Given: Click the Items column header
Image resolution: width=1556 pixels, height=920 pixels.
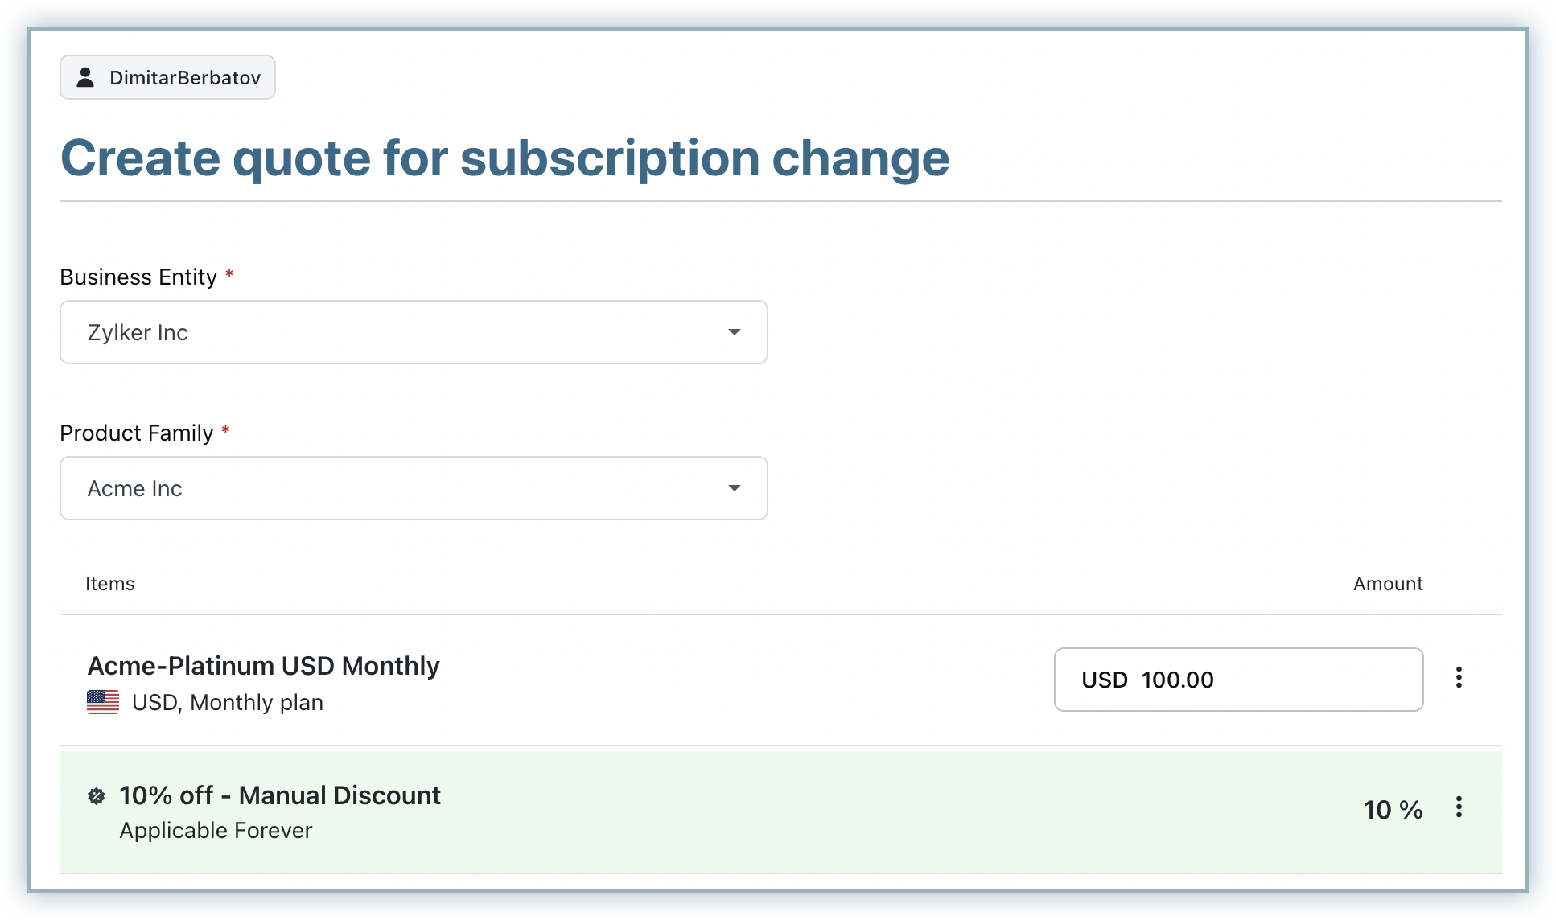Looking at the screenshot, I should pos(110,584).
